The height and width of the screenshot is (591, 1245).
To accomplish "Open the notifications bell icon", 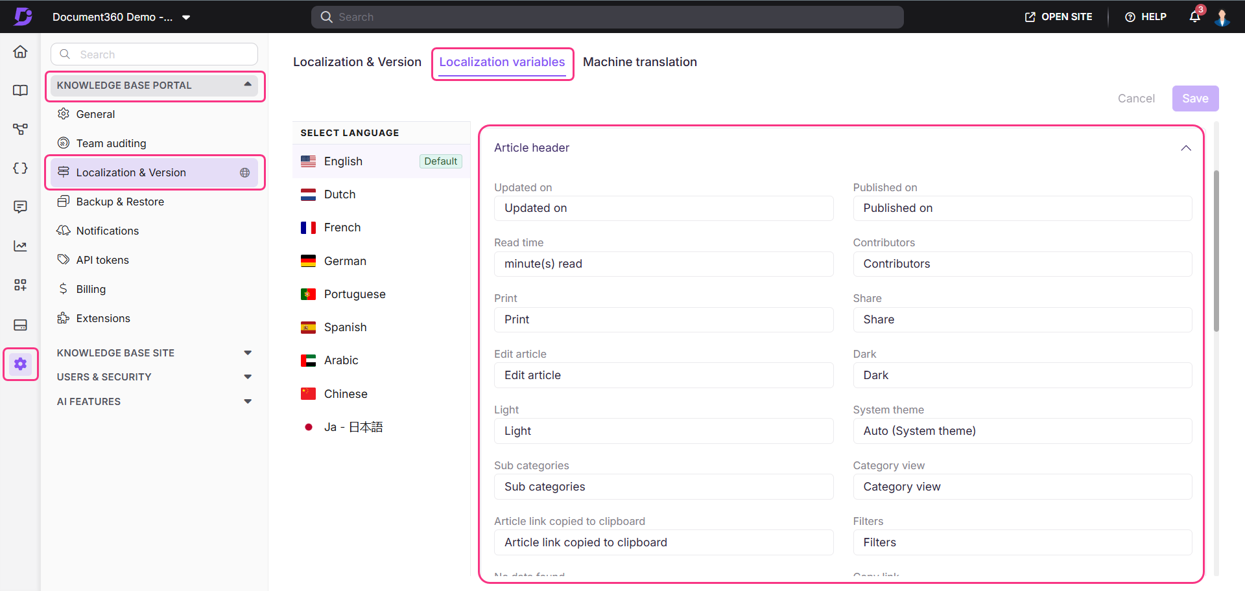I will (x=1194, y=17).
